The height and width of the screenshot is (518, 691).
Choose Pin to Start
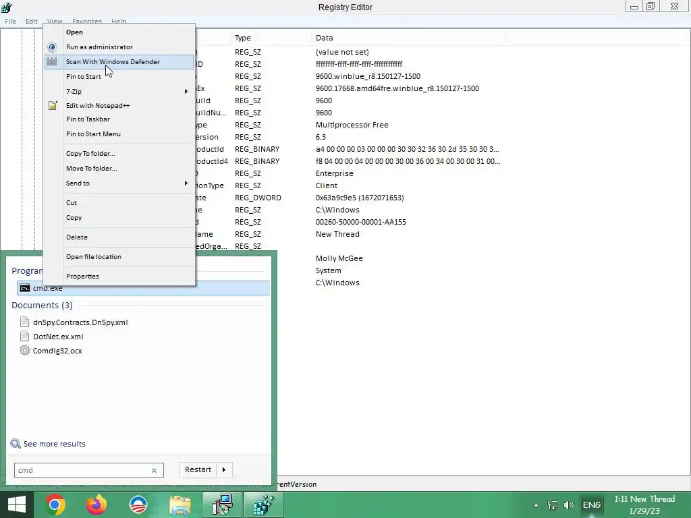click(x=83, y=77)
